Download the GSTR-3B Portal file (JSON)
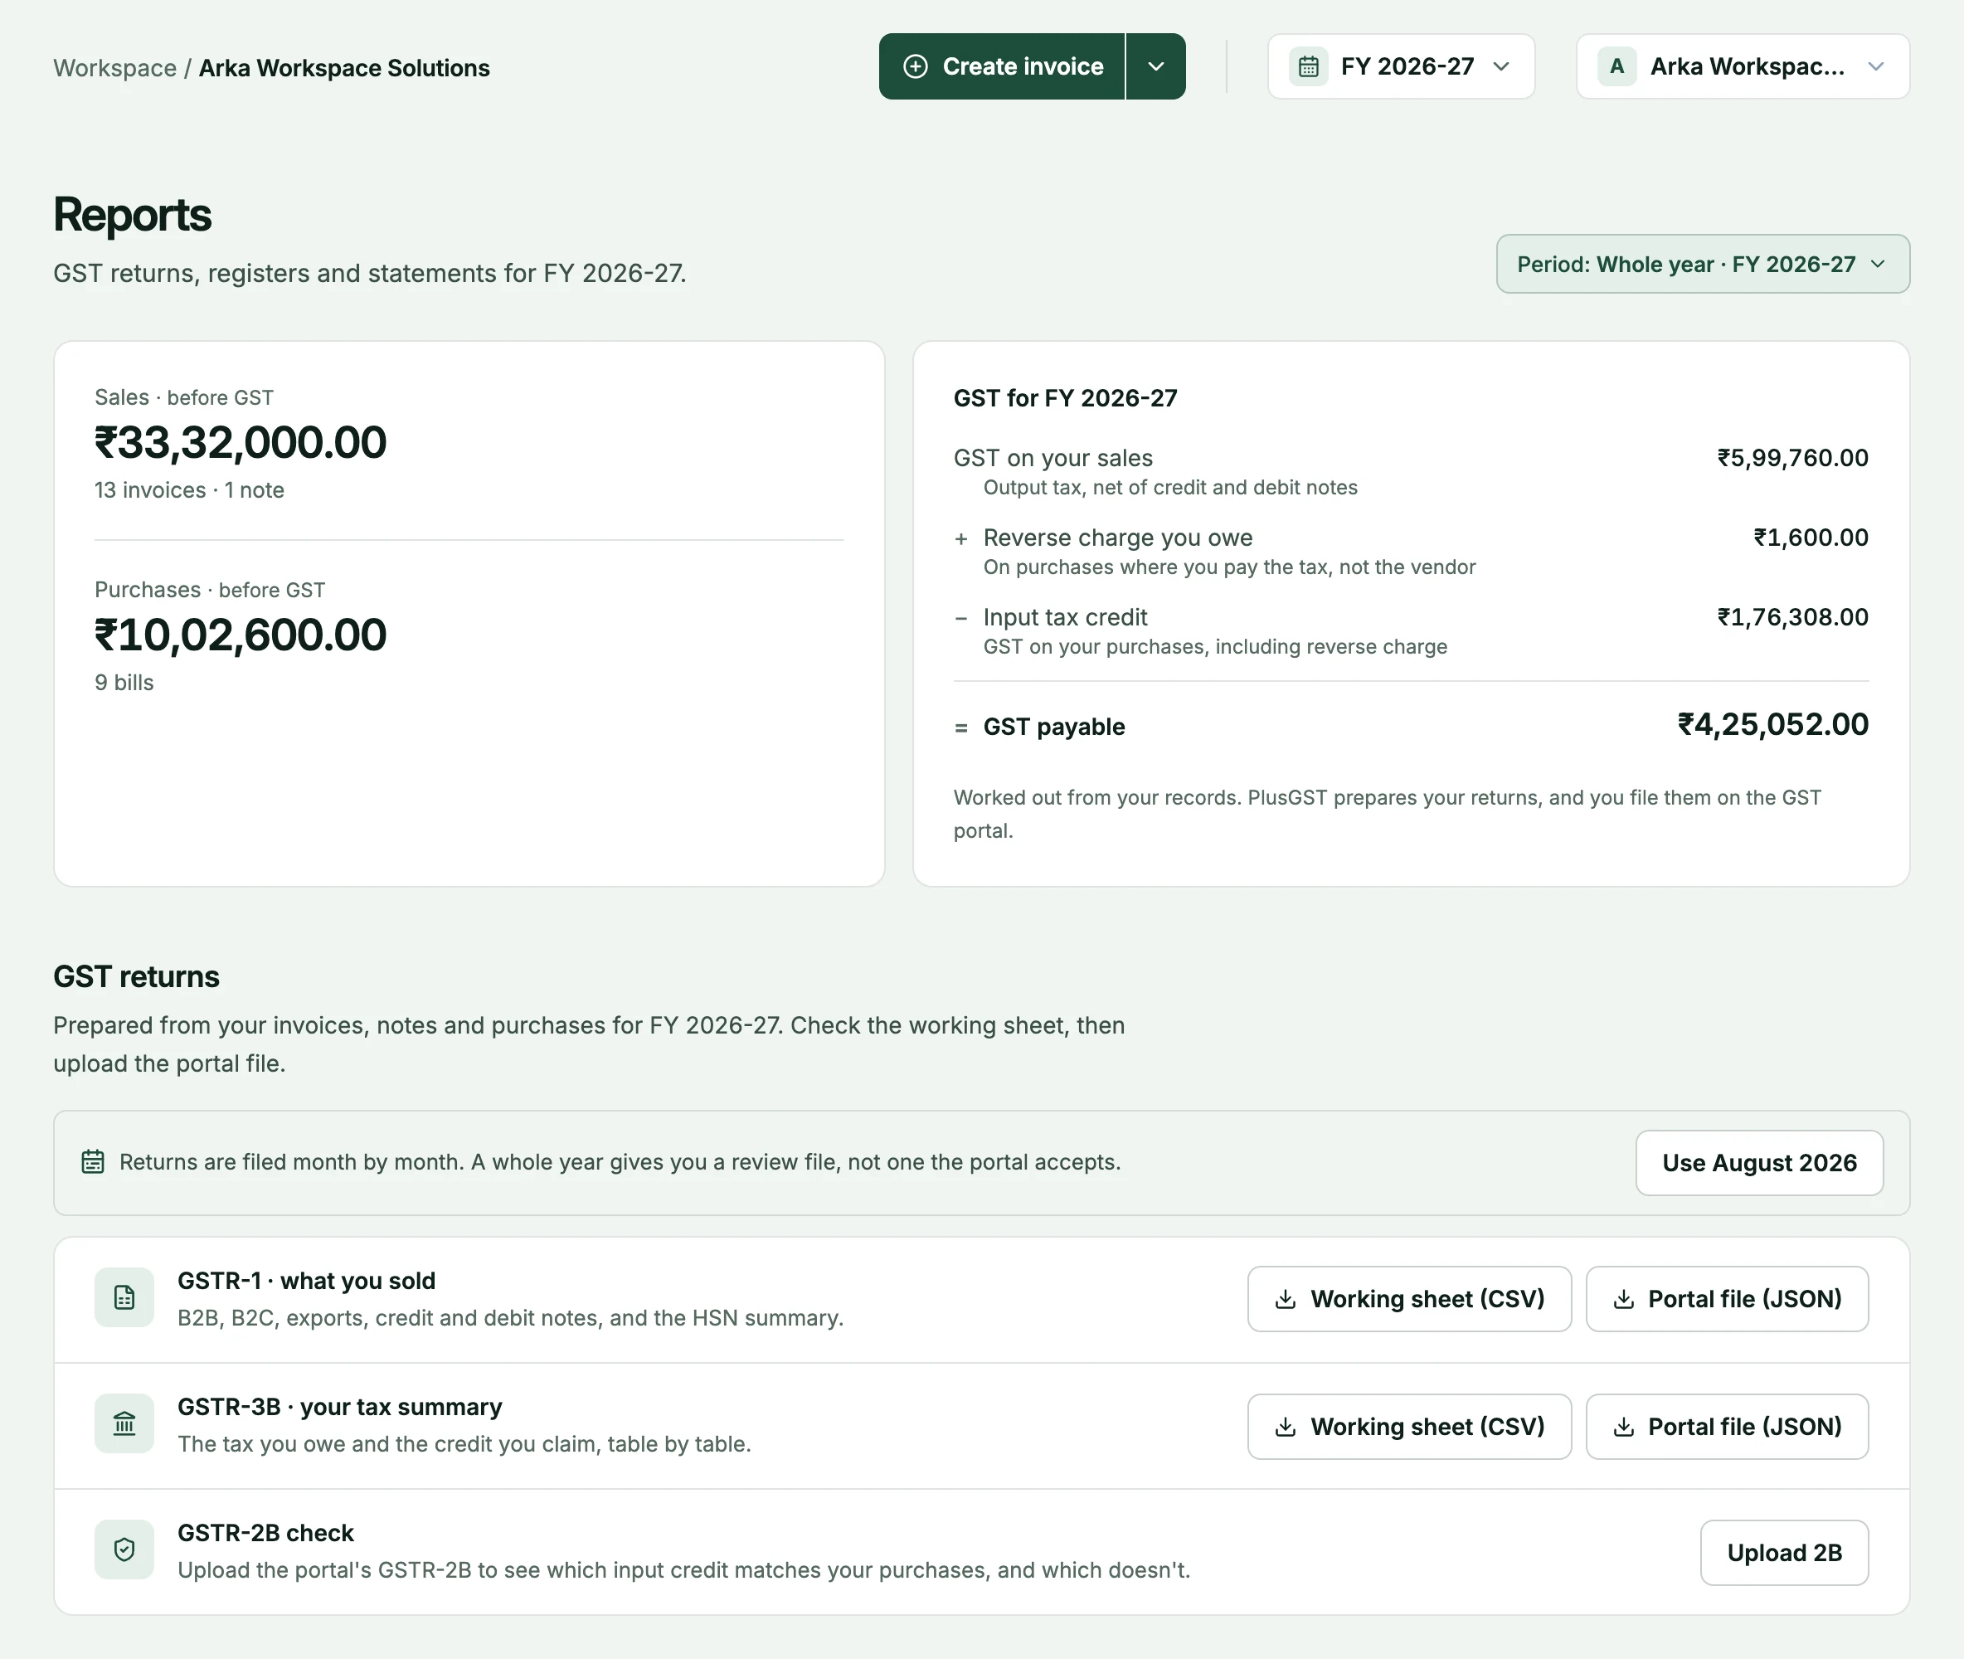This screenshot has height=1659, width=1964. 1727,1427
